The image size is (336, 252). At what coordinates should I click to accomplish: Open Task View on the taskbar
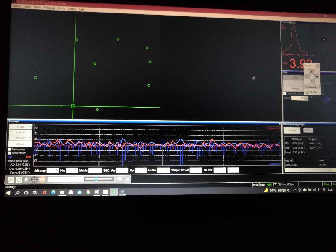35,192
